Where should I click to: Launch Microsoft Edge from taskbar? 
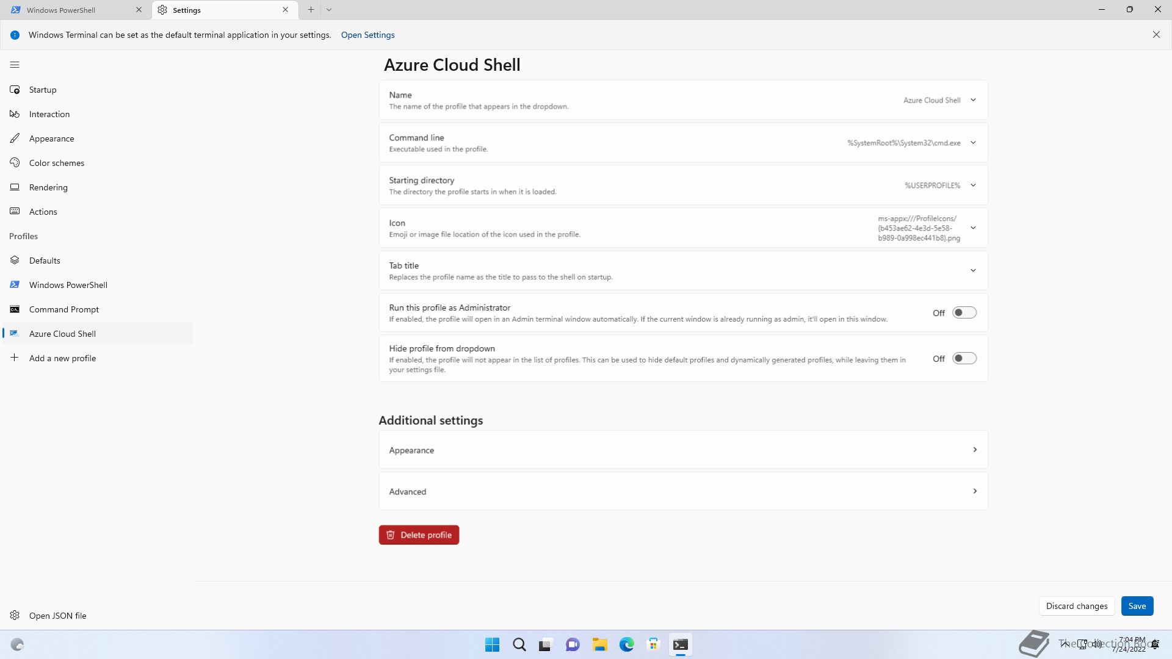(626, 645)
